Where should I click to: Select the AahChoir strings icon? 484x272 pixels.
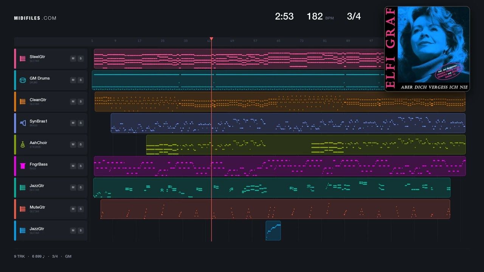(23, 145)
